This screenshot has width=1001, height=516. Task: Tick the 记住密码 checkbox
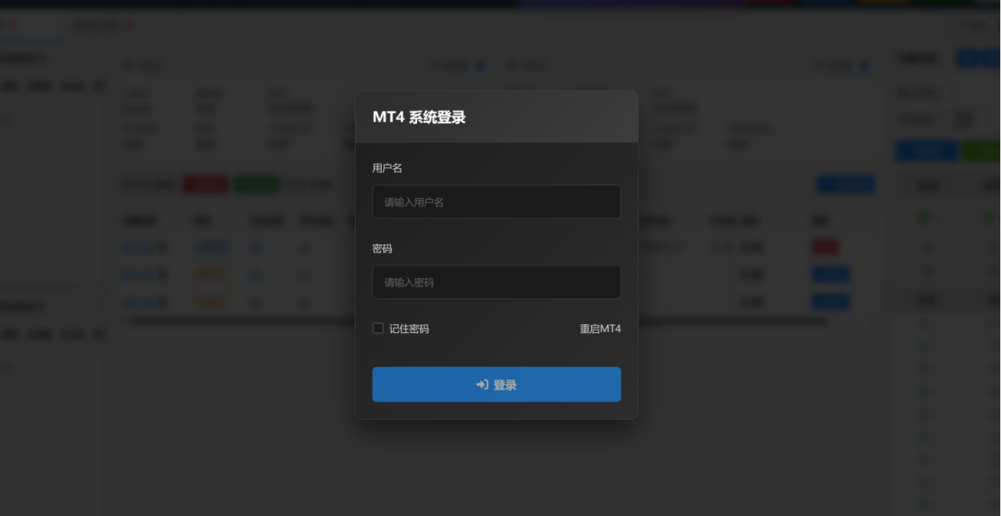378,329
